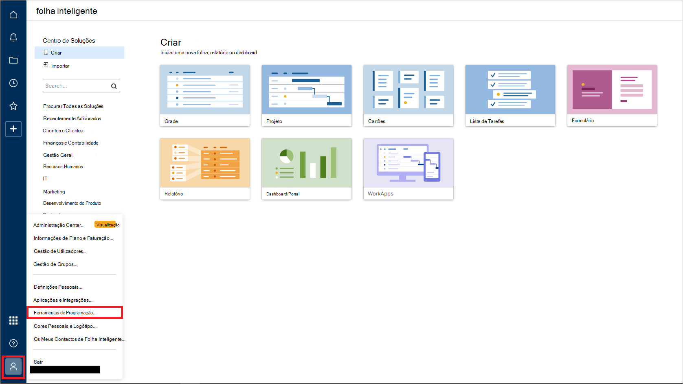Click the account profile icon
Image resolution: width=683 pixels, height=384 pixels.
coord(13,366)
